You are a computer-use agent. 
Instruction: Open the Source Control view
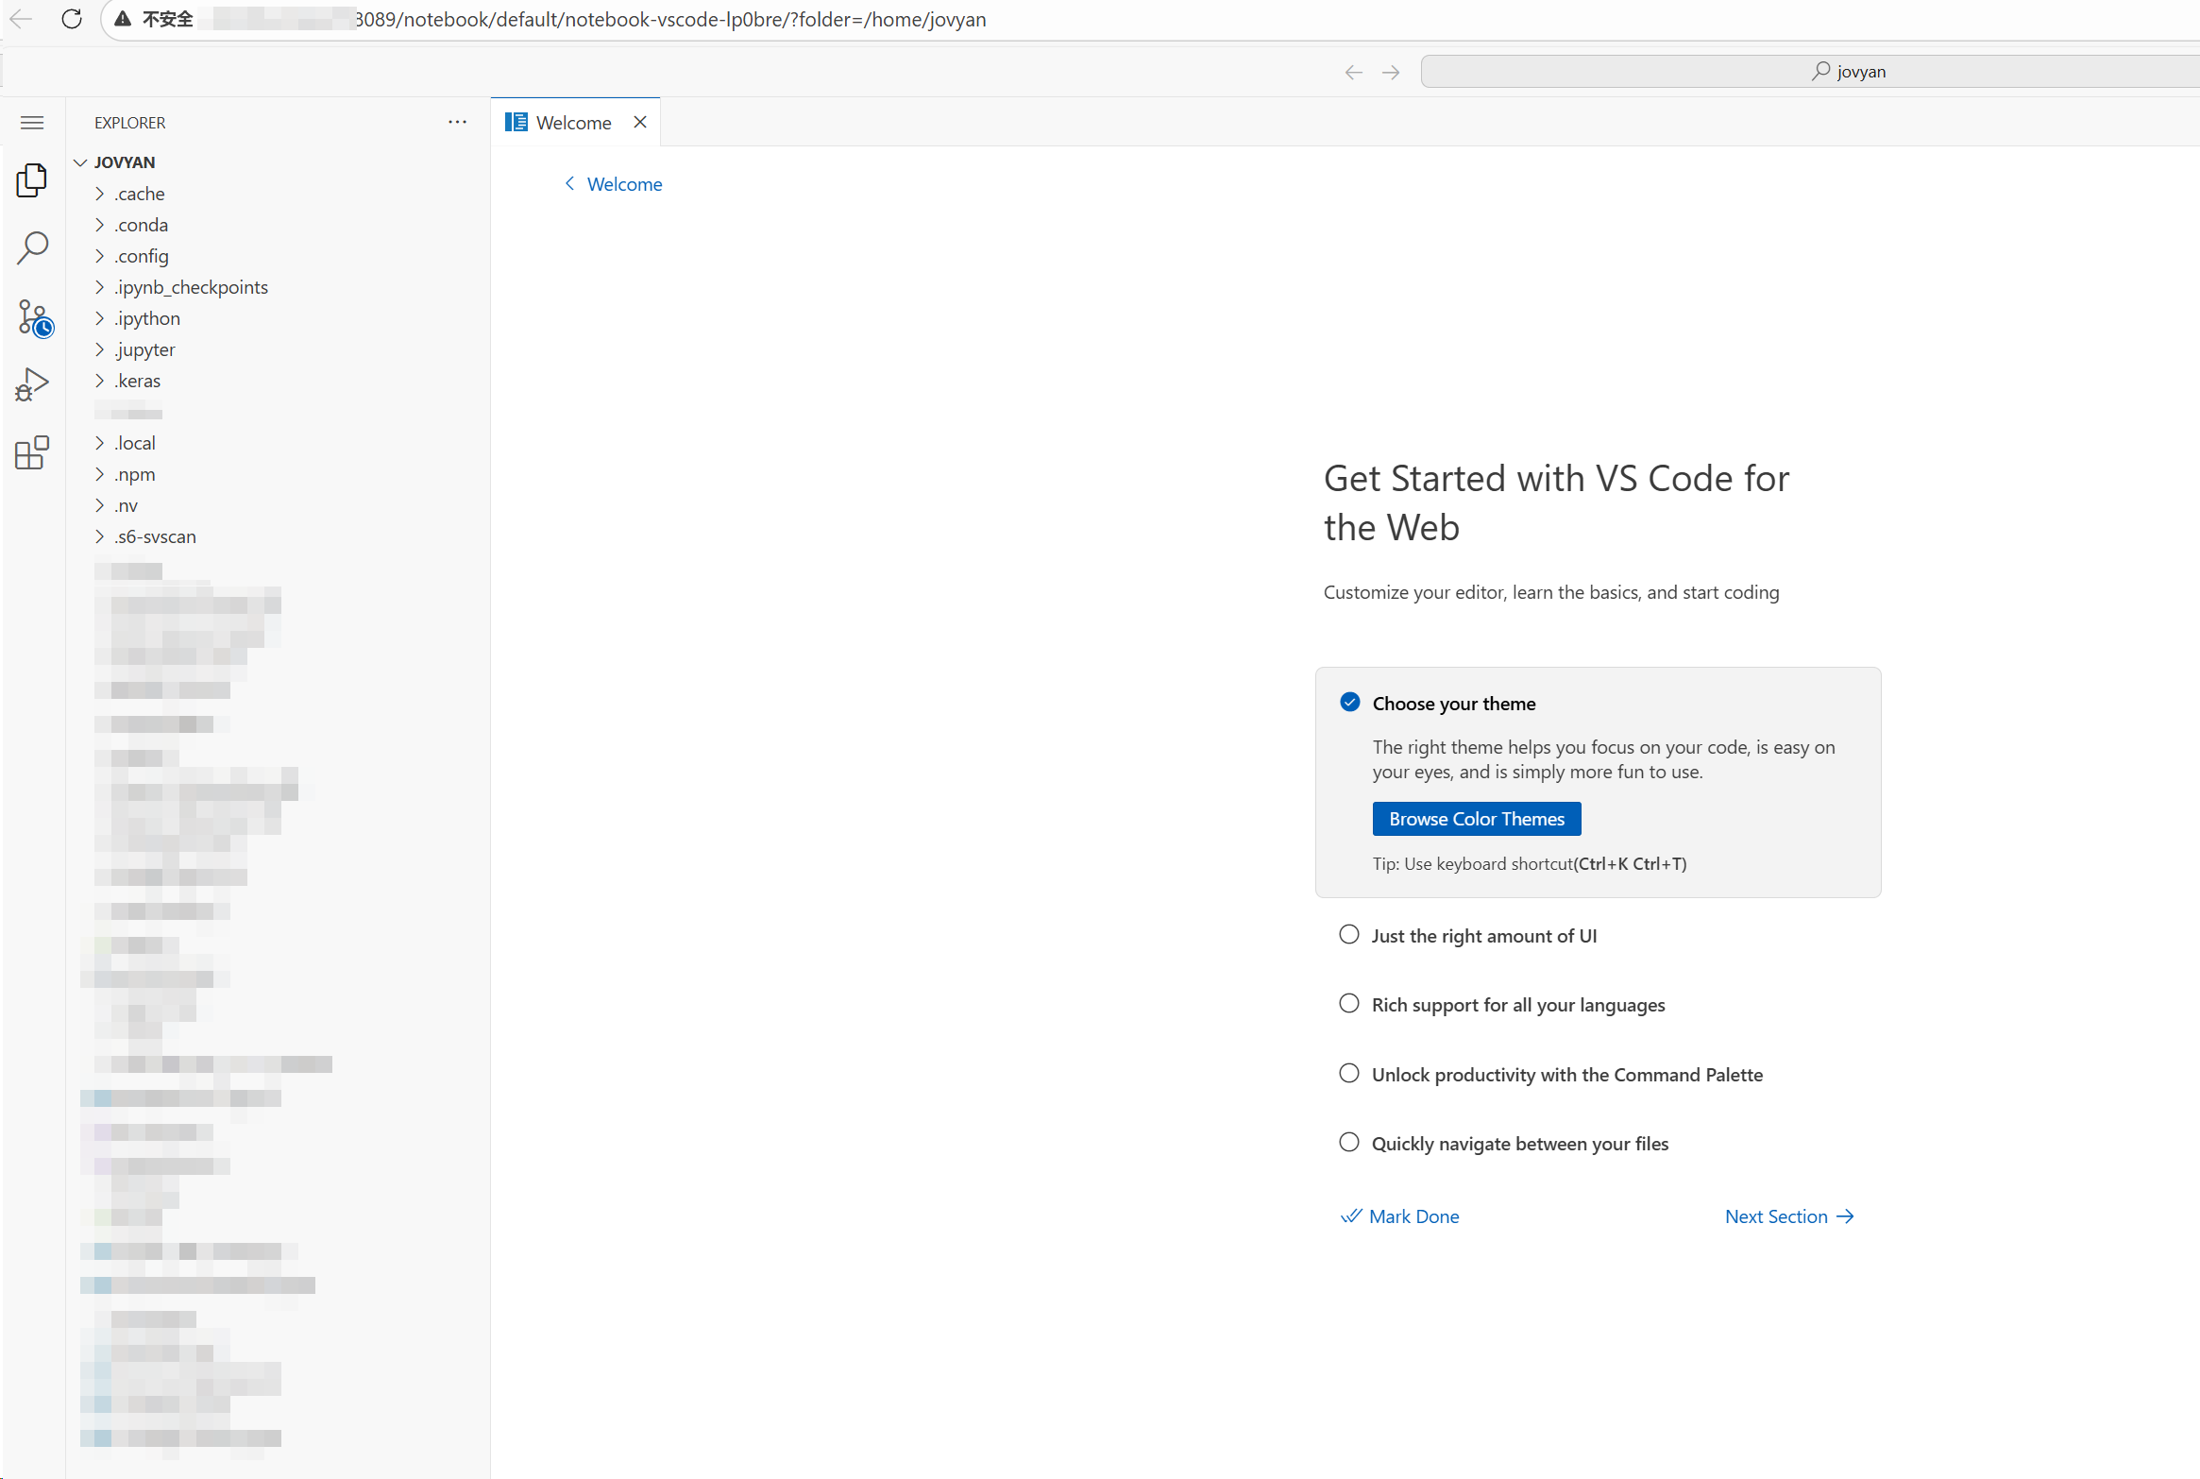(x=34, y=318)
